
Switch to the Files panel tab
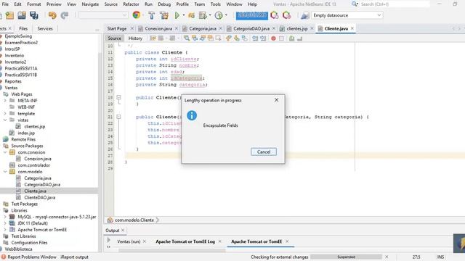[x=23, y=28]
